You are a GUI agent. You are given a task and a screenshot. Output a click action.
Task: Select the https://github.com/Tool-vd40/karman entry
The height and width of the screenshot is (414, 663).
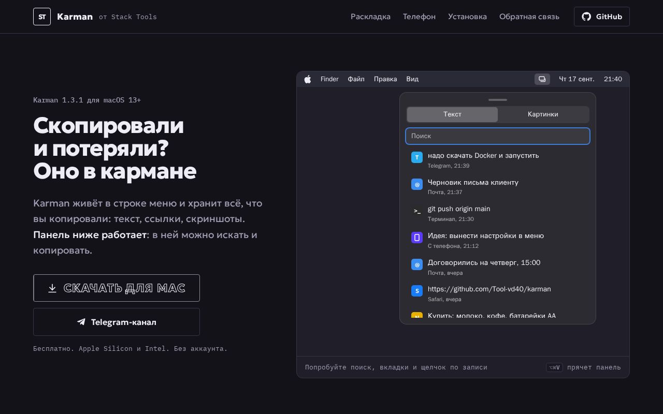tap(498, 293)
